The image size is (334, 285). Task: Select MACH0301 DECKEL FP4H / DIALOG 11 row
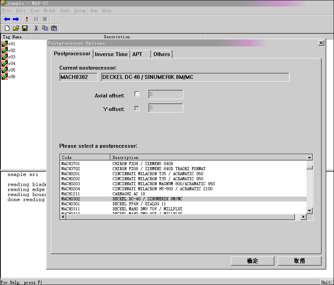[183, 204]
